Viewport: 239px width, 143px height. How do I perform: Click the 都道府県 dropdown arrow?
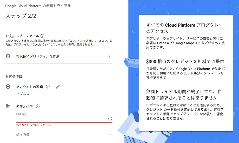click(x=110, y=135)
